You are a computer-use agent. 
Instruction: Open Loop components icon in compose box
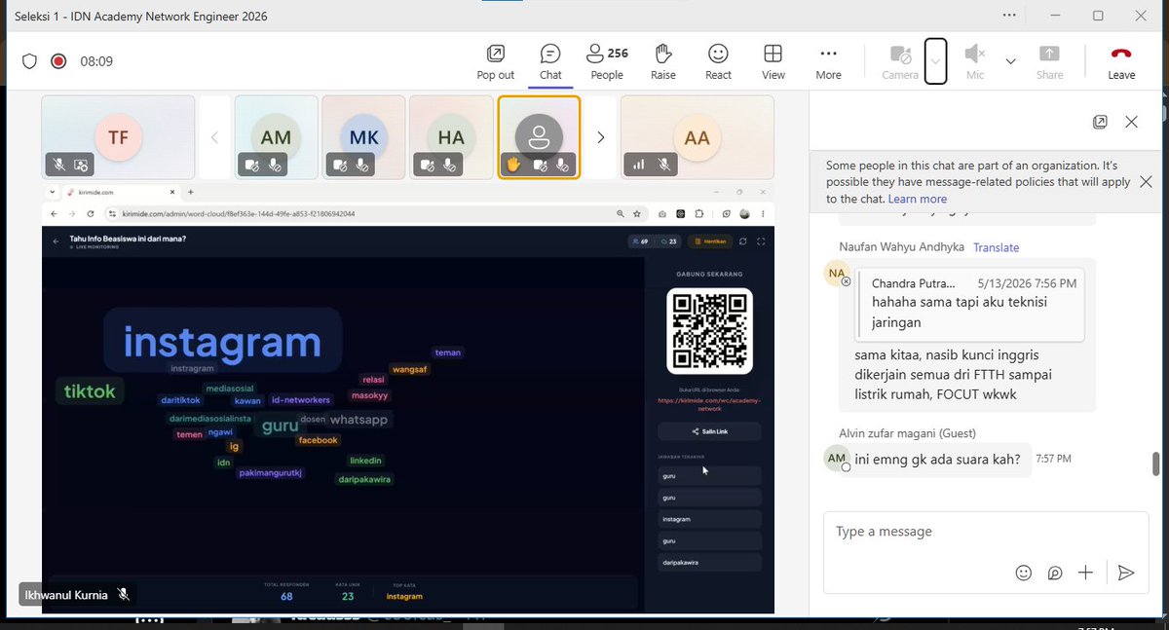1055,573
